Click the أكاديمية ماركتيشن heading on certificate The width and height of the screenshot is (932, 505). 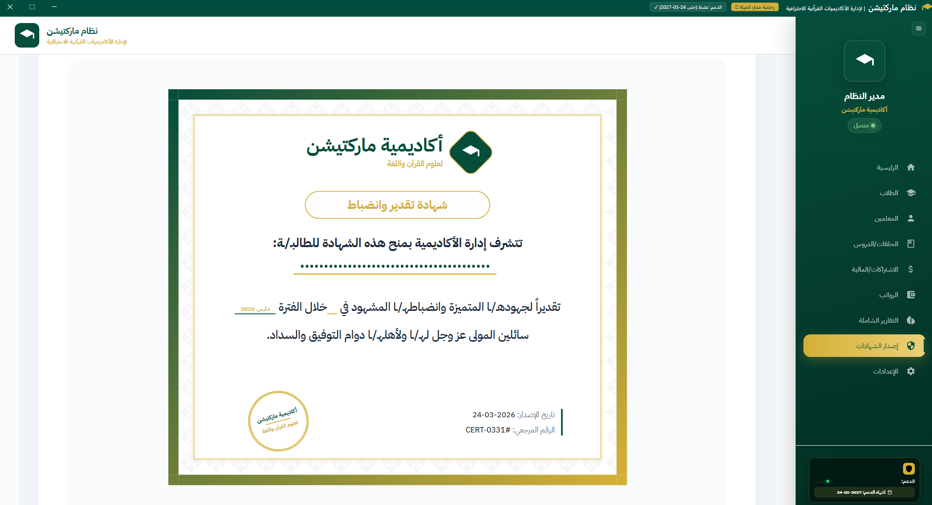point(374,145)
